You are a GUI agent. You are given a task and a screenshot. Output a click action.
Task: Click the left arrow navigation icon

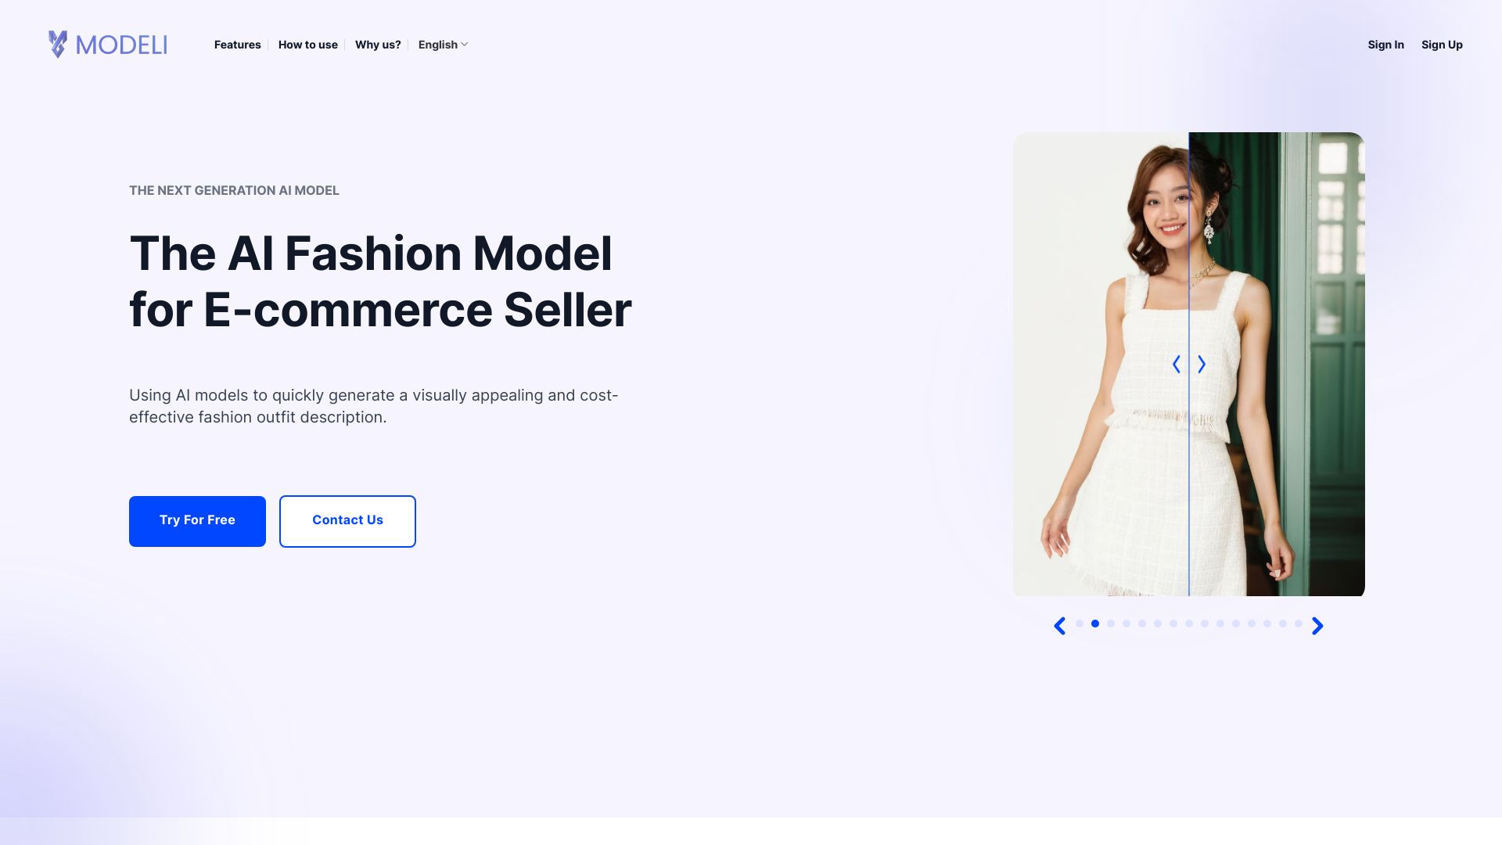(x=1059, y=624)
